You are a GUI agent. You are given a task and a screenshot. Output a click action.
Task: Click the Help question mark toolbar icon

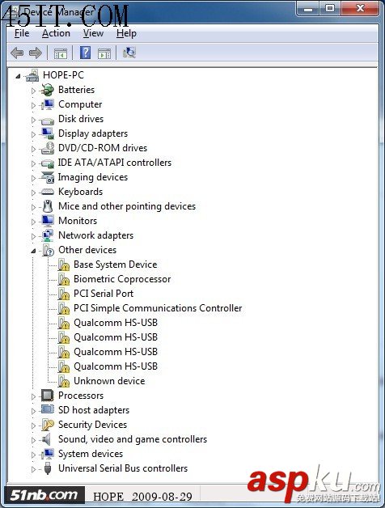(85, 53)
